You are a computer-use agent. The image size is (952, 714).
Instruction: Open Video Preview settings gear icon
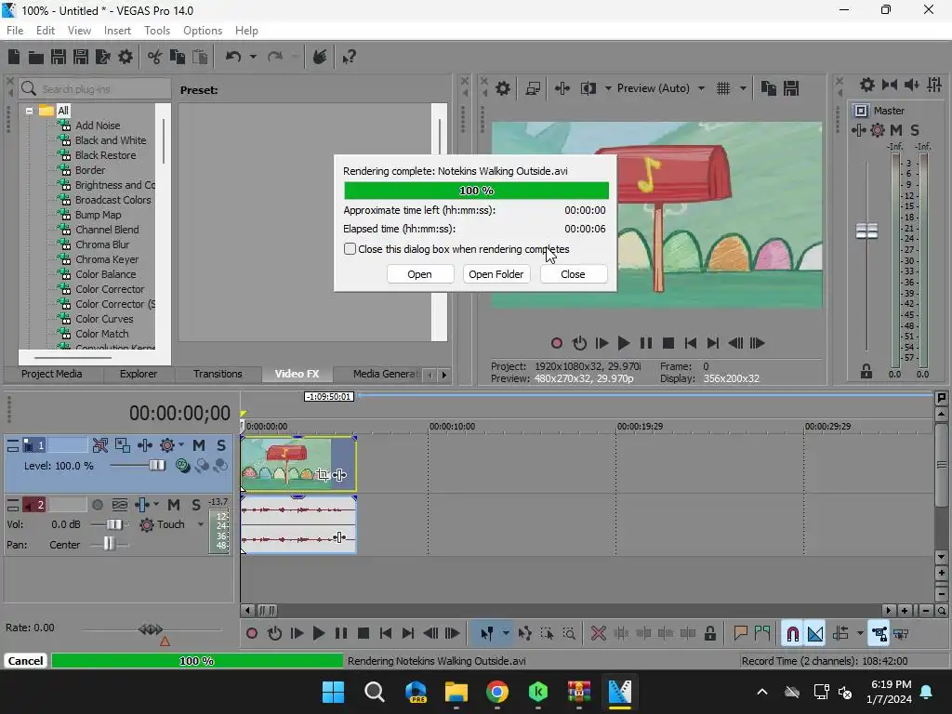[503, 88]
